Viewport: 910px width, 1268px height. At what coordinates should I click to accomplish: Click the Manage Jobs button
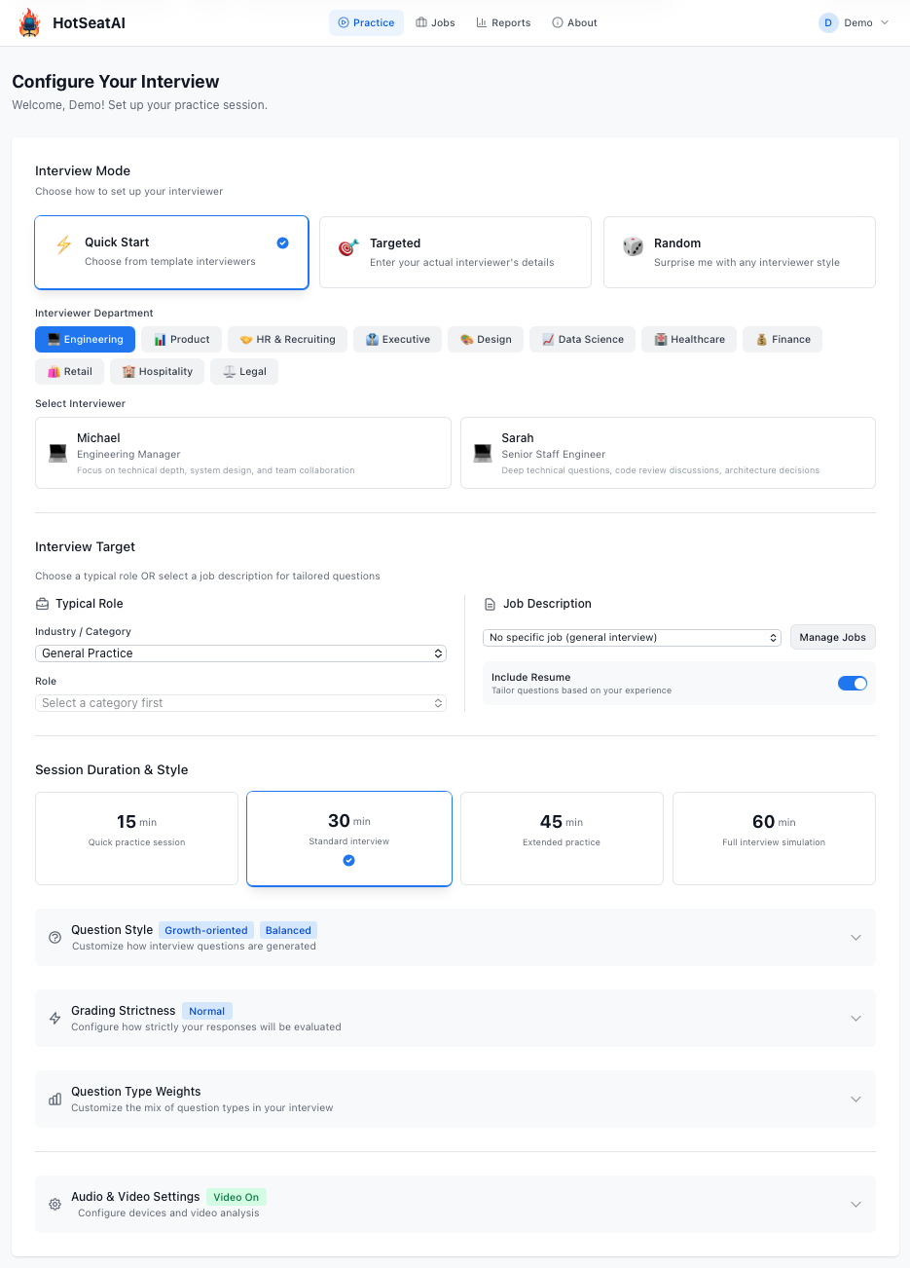[832, 637]
